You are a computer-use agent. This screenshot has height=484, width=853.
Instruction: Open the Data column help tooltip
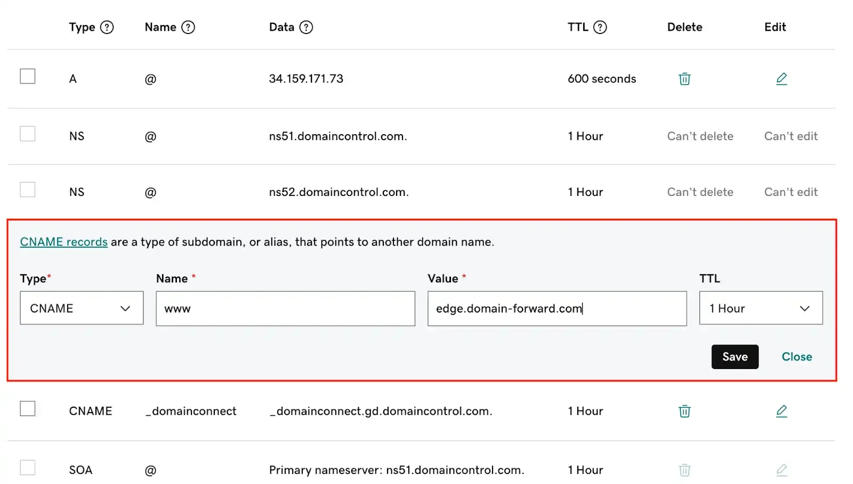point(307,27)
